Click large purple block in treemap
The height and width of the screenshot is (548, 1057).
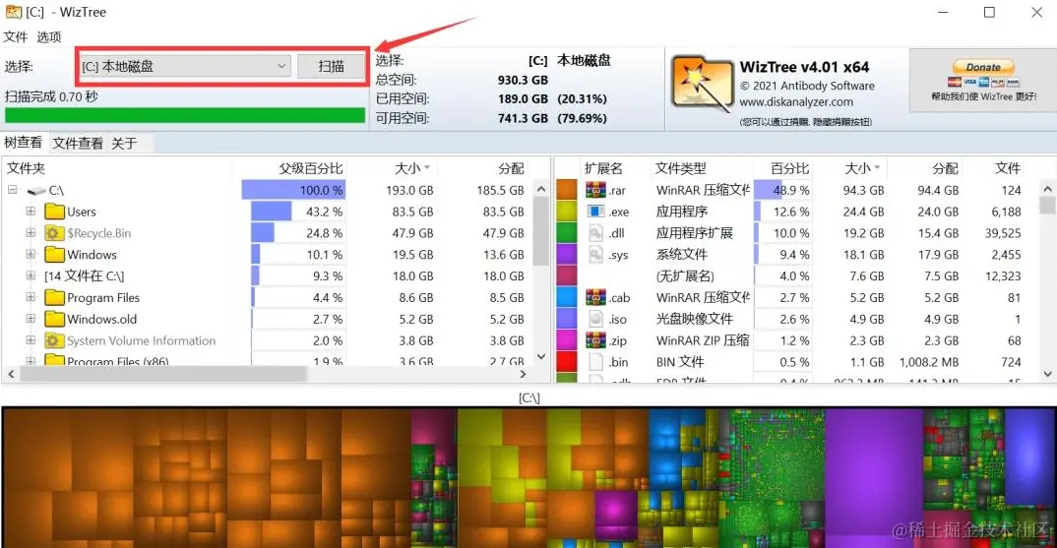(874, 472)
